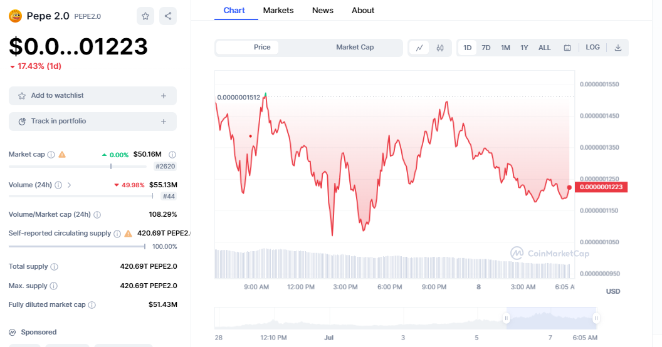Screen dimensions: 662x347
Task: Grab the right handle of the range selector
Action: pyautogui.click(x=596, y=318)
